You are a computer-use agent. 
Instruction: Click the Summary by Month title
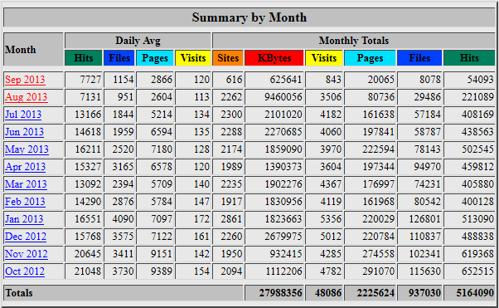click(249, 17)
